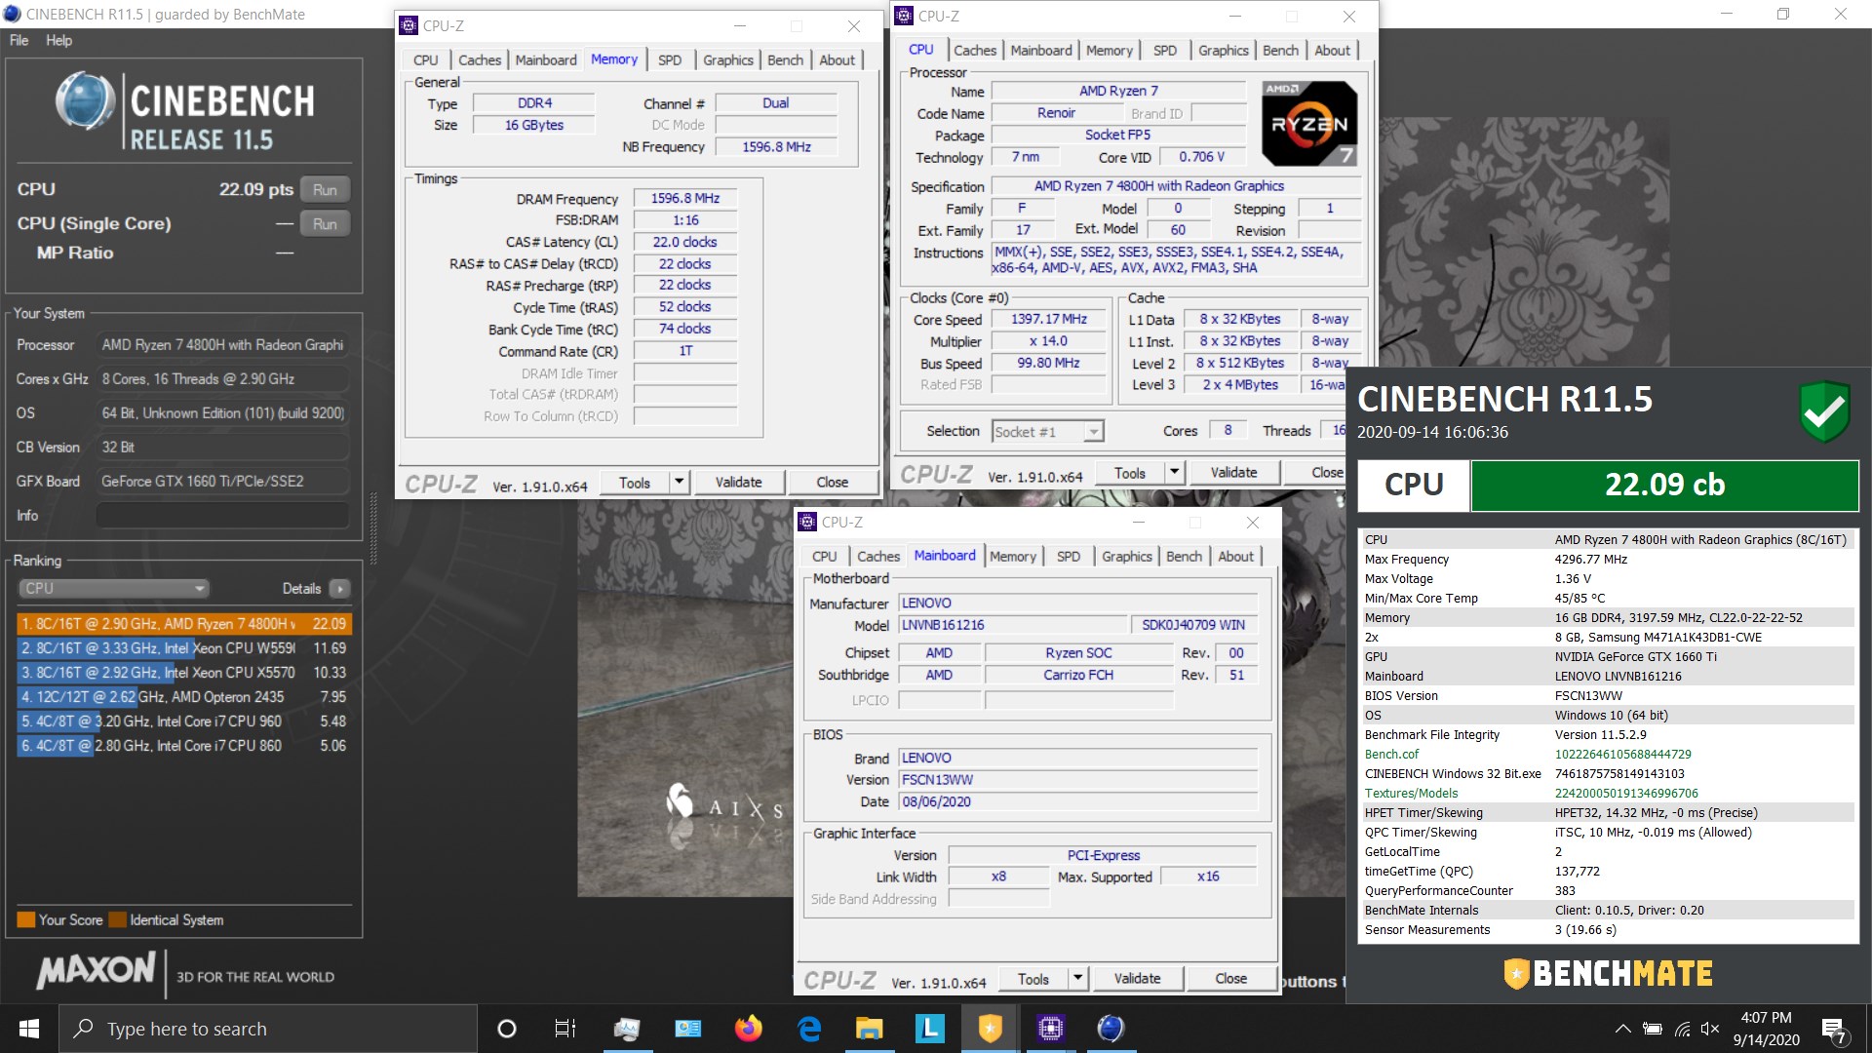
Task: Open battery status tray icon
Action: pos(1653,1029)
